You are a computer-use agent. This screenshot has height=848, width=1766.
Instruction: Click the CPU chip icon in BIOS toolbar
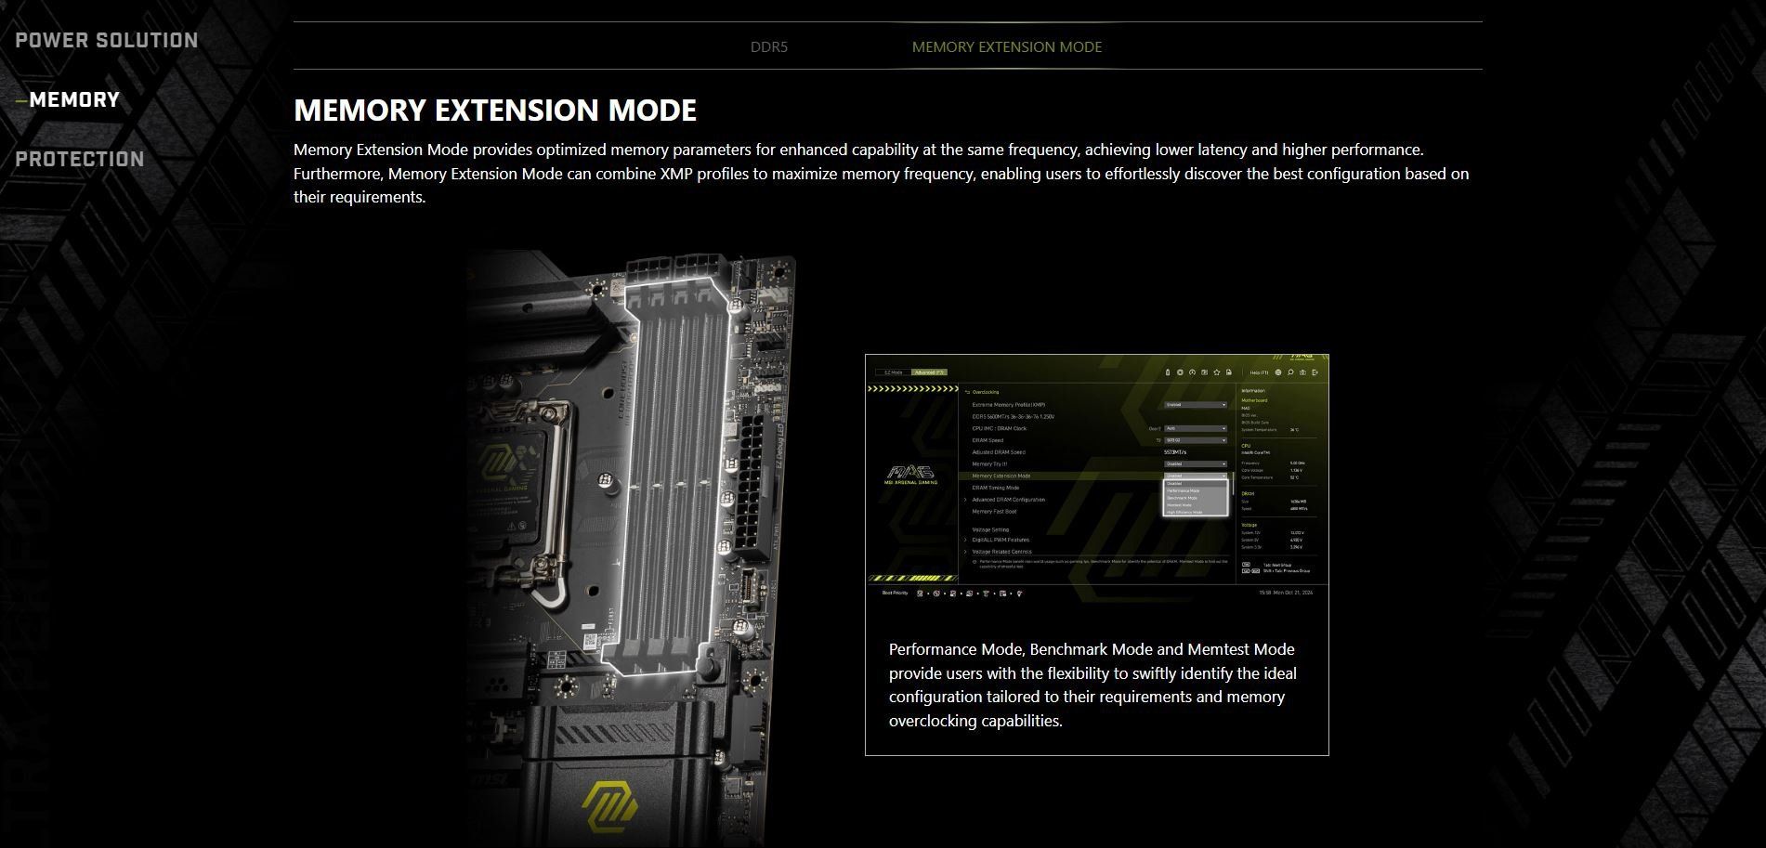[x=1180, y=372]
